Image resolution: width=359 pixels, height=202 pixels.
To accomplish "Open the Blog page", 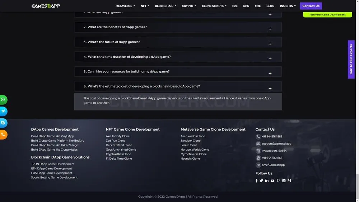I will coord(270,6).
